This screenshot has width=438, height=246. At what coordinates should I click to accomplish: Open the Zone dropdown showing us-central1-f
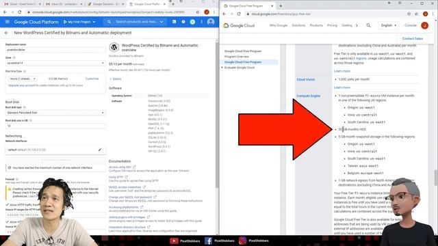(x=55, y=63)
